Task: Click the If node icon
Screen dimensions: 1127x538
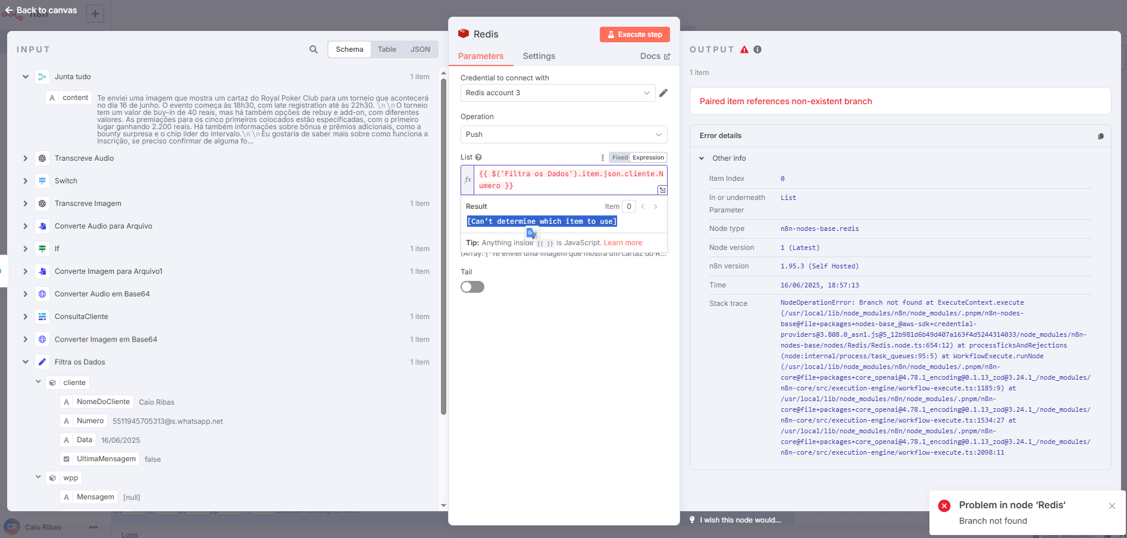Action: pyautogui.click(x=42, y=249)
